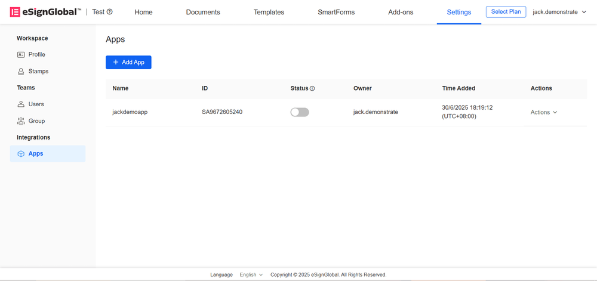597x281 pixels.
Task: Click the Select Plan button
Action: click(506, 12)
